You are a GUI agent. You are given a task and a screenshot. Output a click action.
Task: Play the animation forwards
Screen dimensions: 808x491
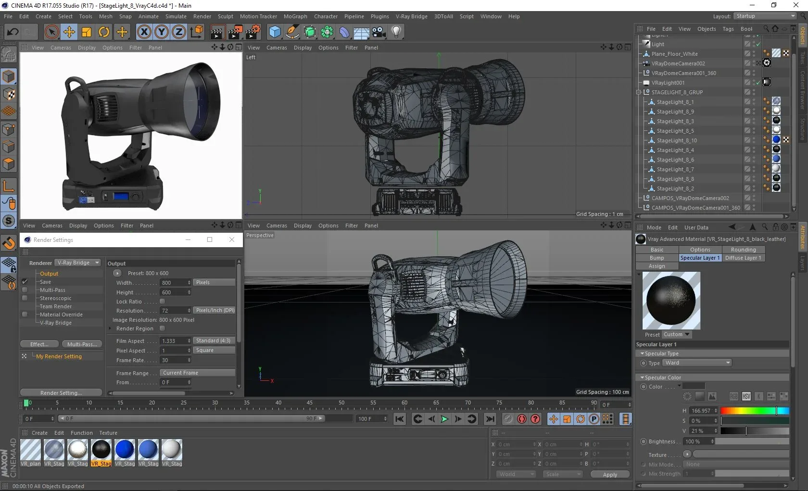point(445,419)
